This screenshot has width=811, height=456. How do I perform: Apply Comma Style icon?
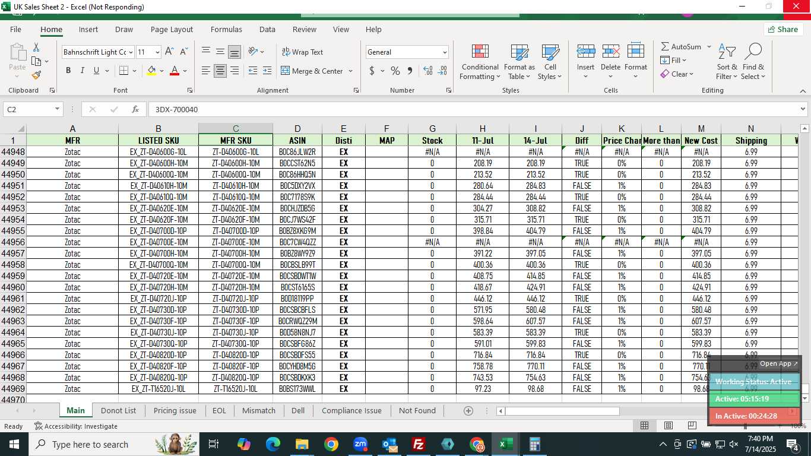[410, 71]
